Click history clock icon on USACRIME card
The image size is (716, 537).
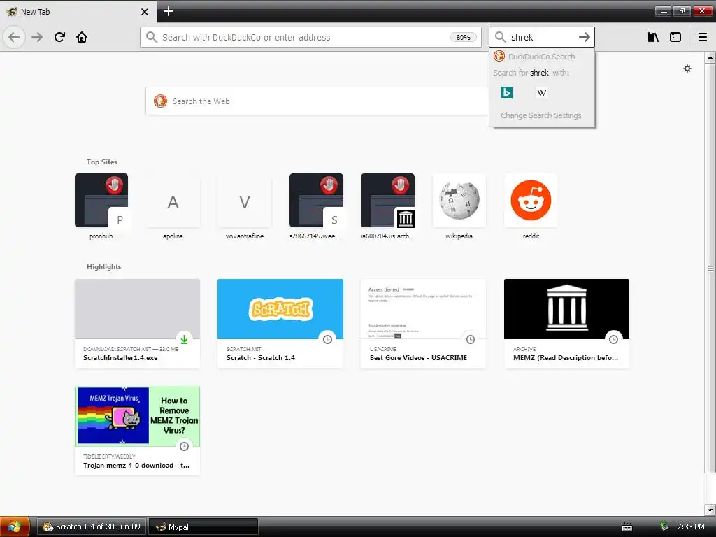(471, 339)
